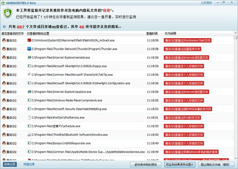Sort by the 查看时间 column header
The height and width of the screenshot is (169, 238).
[x=152, y=34]
